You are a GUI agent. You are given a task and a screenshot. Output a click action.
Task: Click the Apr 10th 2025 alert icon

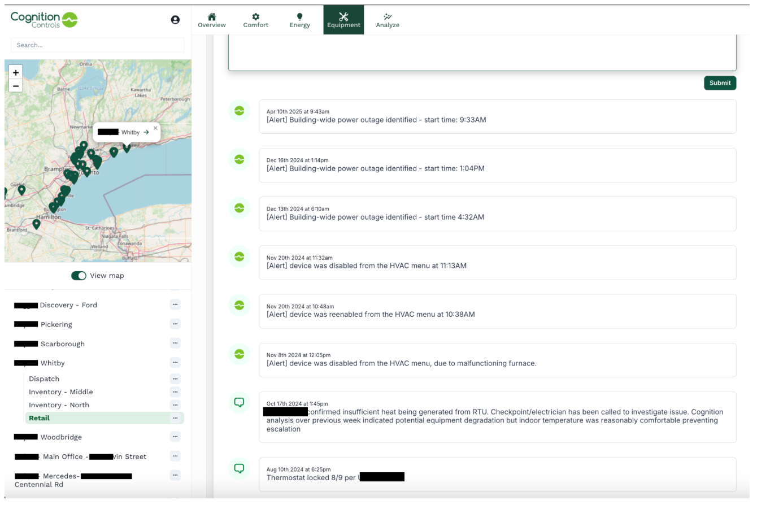coord(239,111)
